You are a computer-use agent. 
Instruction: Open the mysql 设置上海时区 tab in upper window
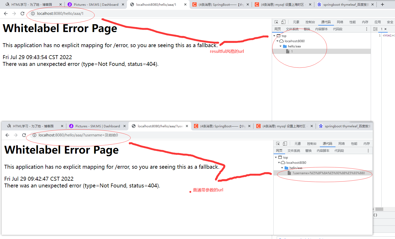[x=281, y=4]
